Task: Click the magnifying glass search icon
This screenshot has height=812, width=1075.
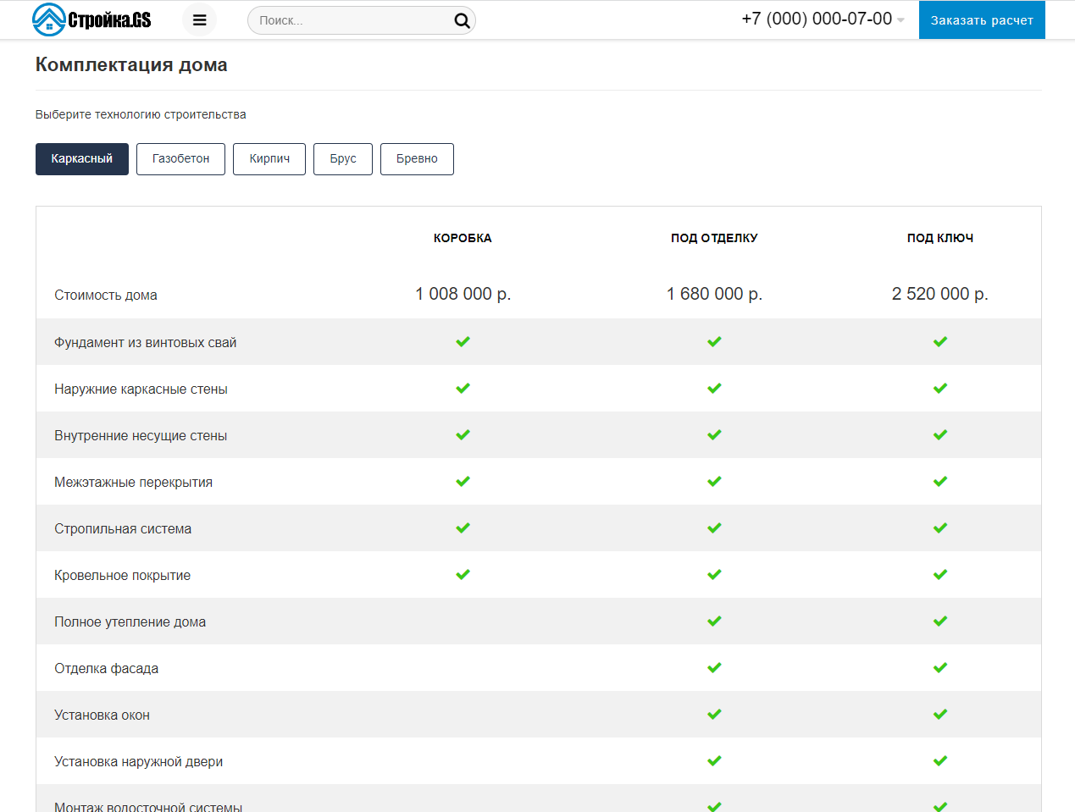Action: pyautogui.click(x=462, y=21)
